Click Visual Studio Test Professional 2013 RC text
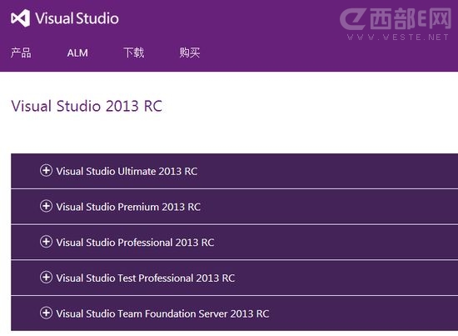Image resolution: width=458 pixels, height=336 pixels. pos(146,278)
